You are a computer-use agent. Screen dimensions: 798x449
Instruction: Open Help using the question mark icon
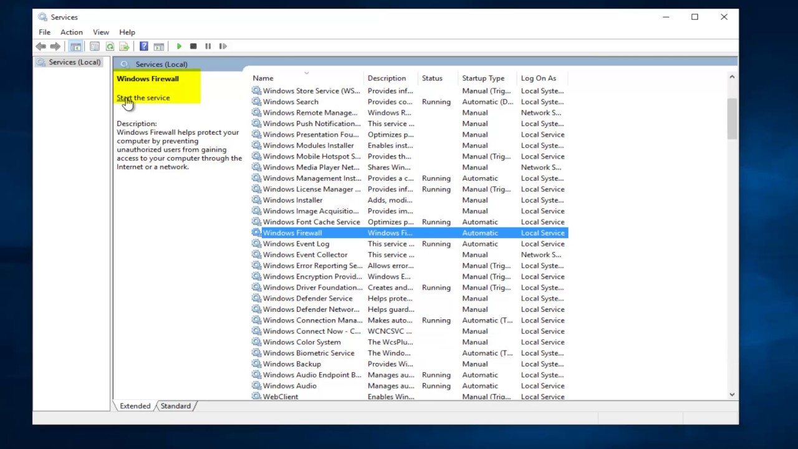click(144, 46)
